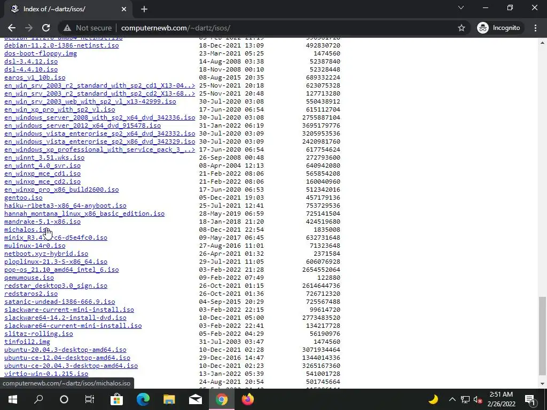Download en_win_srv_2003_web_with_sp2_vl_x13-42999.iso

tap(90, 101)
